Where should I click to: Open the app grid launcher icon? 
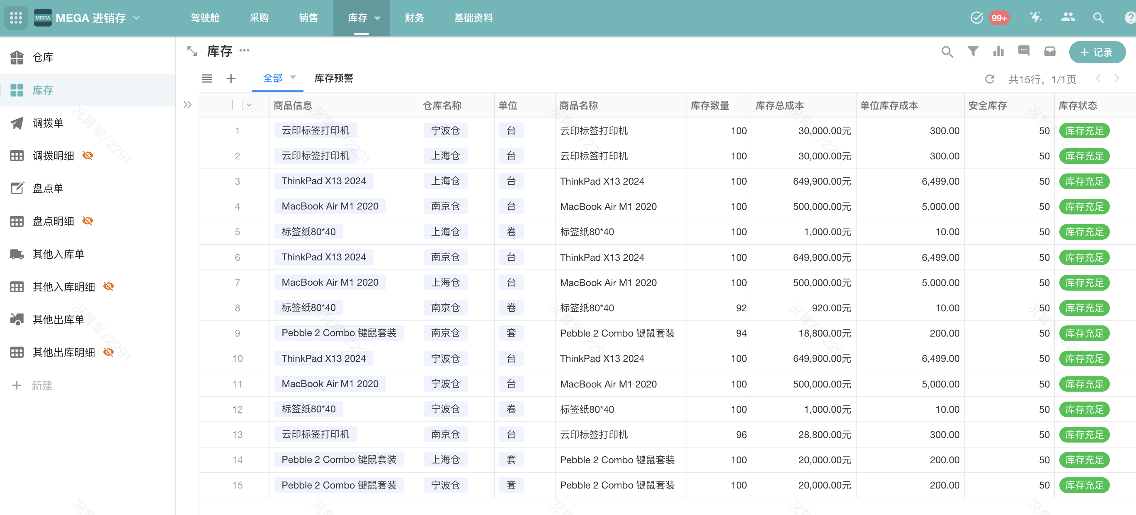pyautogui.click(x=16, y=18)
